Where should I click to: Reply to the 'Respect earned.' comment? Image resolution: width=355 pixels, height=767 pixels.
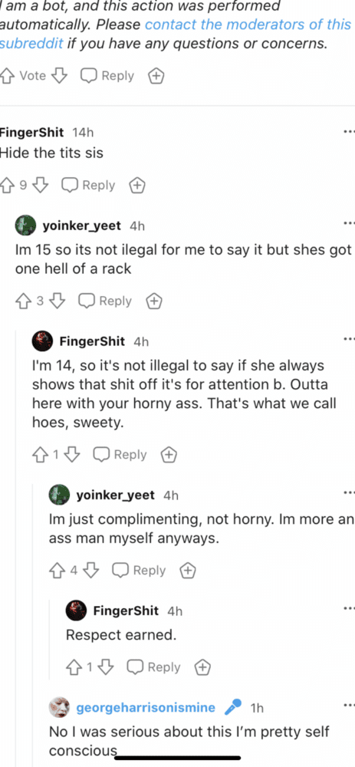[153, 667]
